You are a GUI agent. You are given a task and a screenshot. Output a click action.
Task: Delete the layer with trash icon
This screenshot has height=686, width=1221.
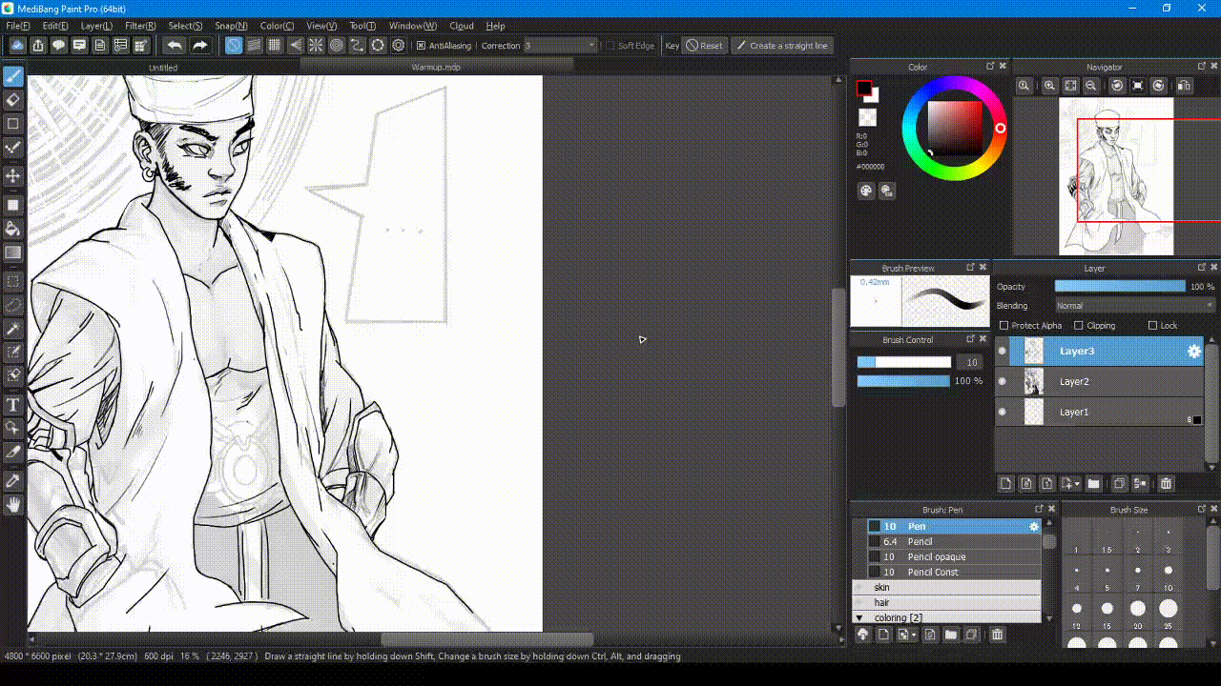[1166, 483]
